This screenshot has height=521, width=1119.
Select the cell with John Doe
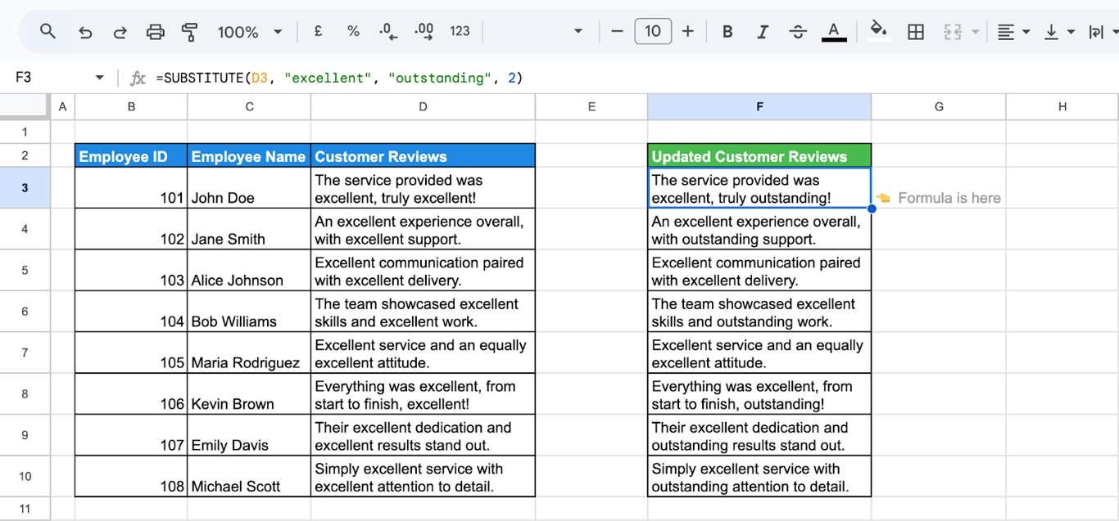pos(249,187)
